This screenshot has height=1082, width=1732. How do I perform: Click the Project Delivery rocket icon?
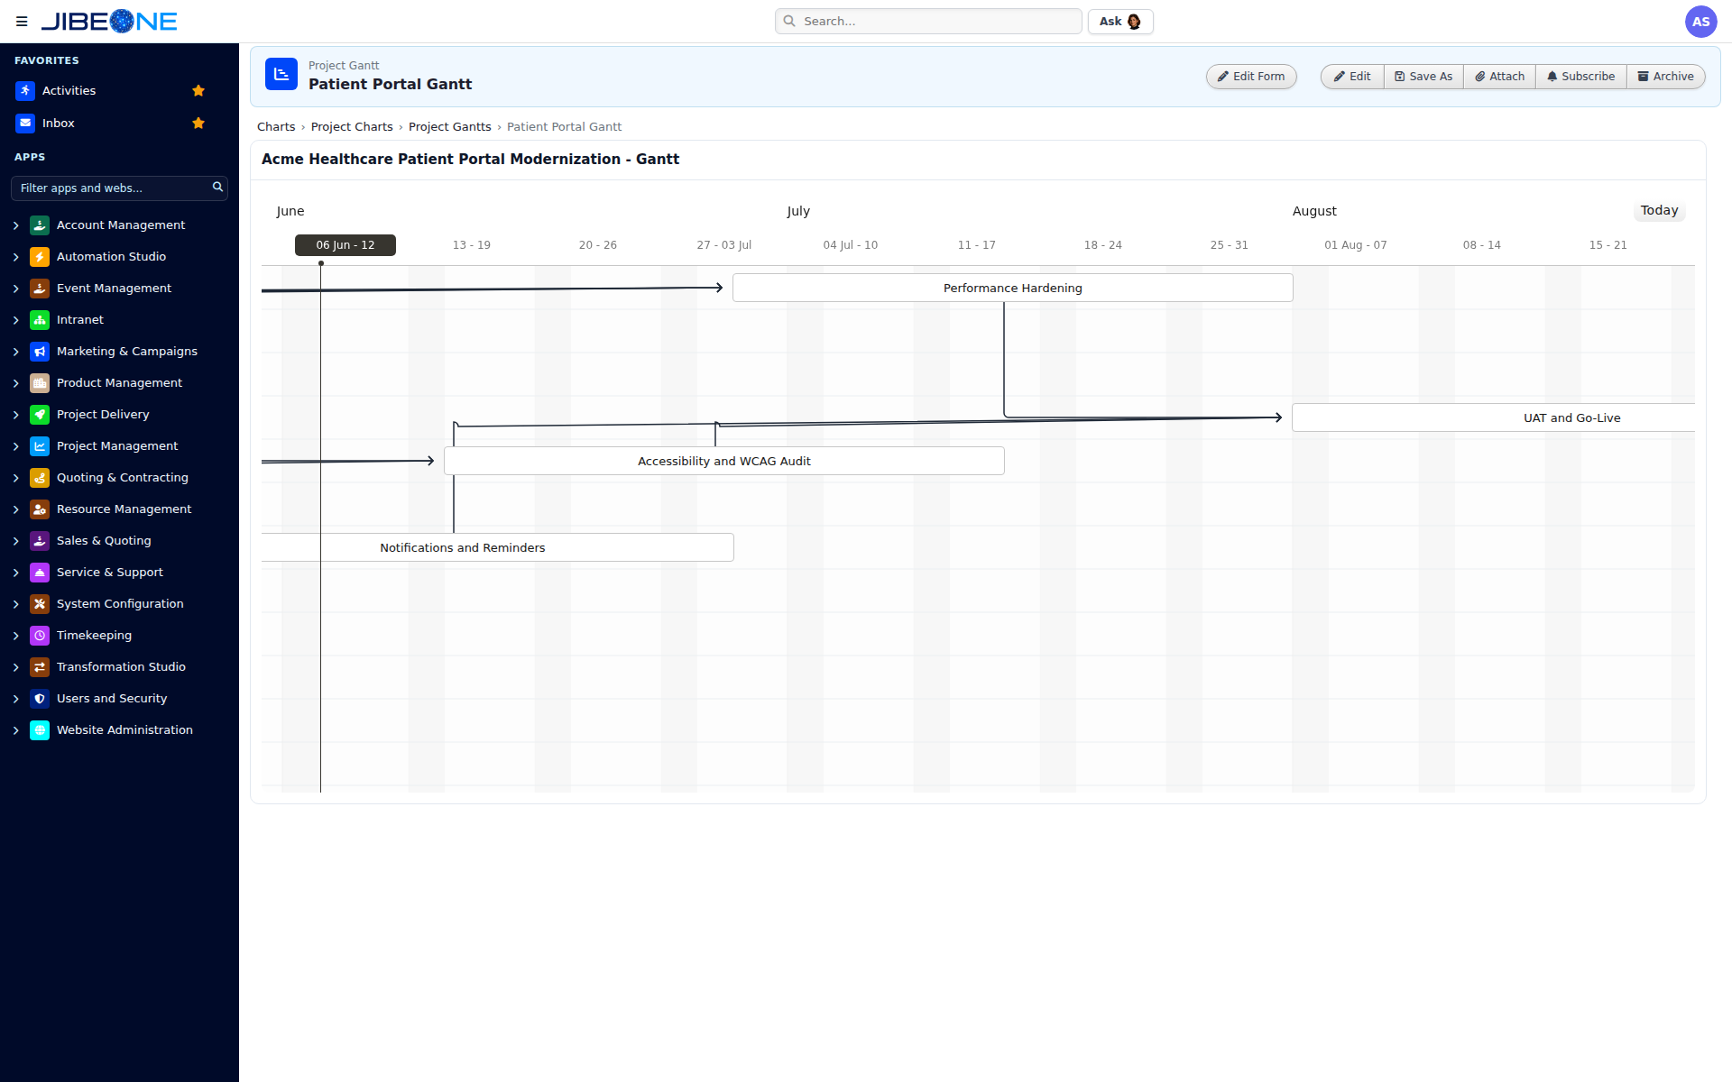coord(40,415)
